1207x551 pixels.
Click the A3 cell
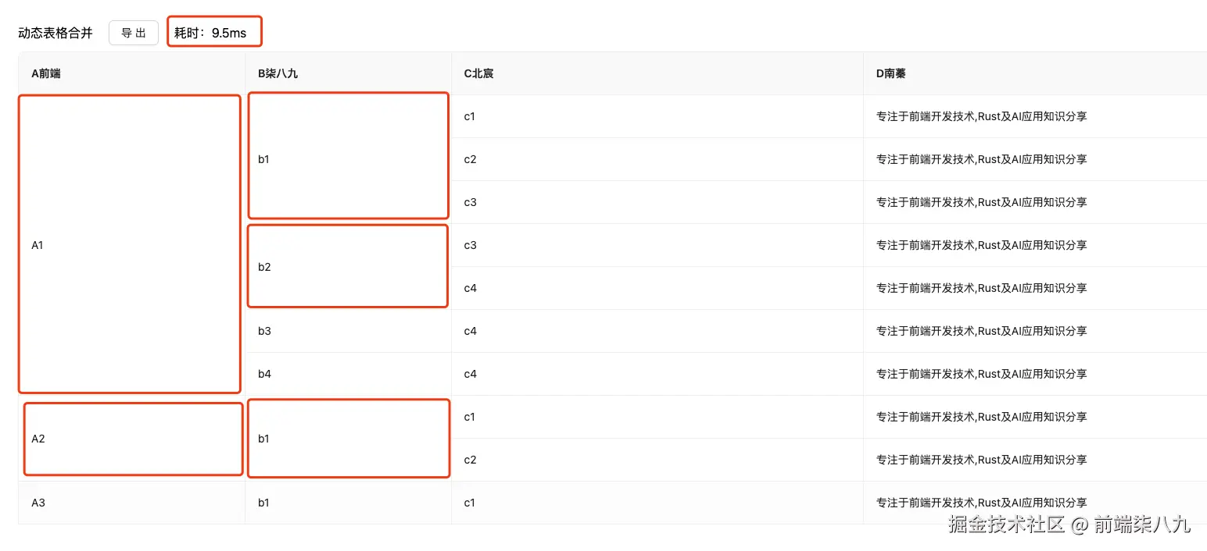click(38, 503)
